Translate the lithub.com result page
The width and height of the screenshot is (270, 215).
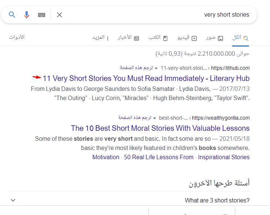136,68
